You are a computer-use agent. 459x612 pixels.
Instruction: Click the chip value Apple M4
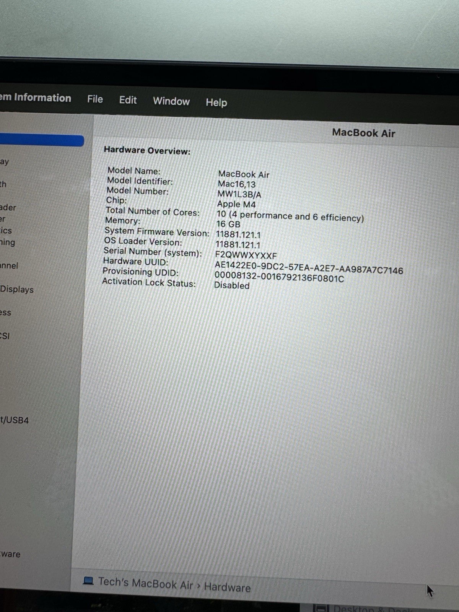click(236, 204)
